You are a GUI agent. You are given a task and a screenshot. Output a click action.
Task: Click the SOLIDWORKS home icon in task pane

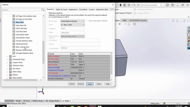pos(189,28)
